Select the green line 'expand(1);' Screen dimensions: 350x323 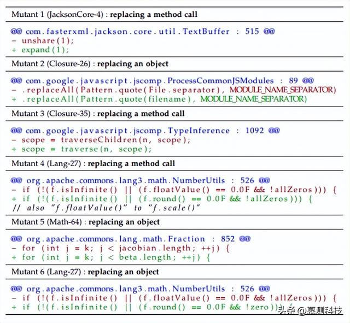click(x=40, y=50)
